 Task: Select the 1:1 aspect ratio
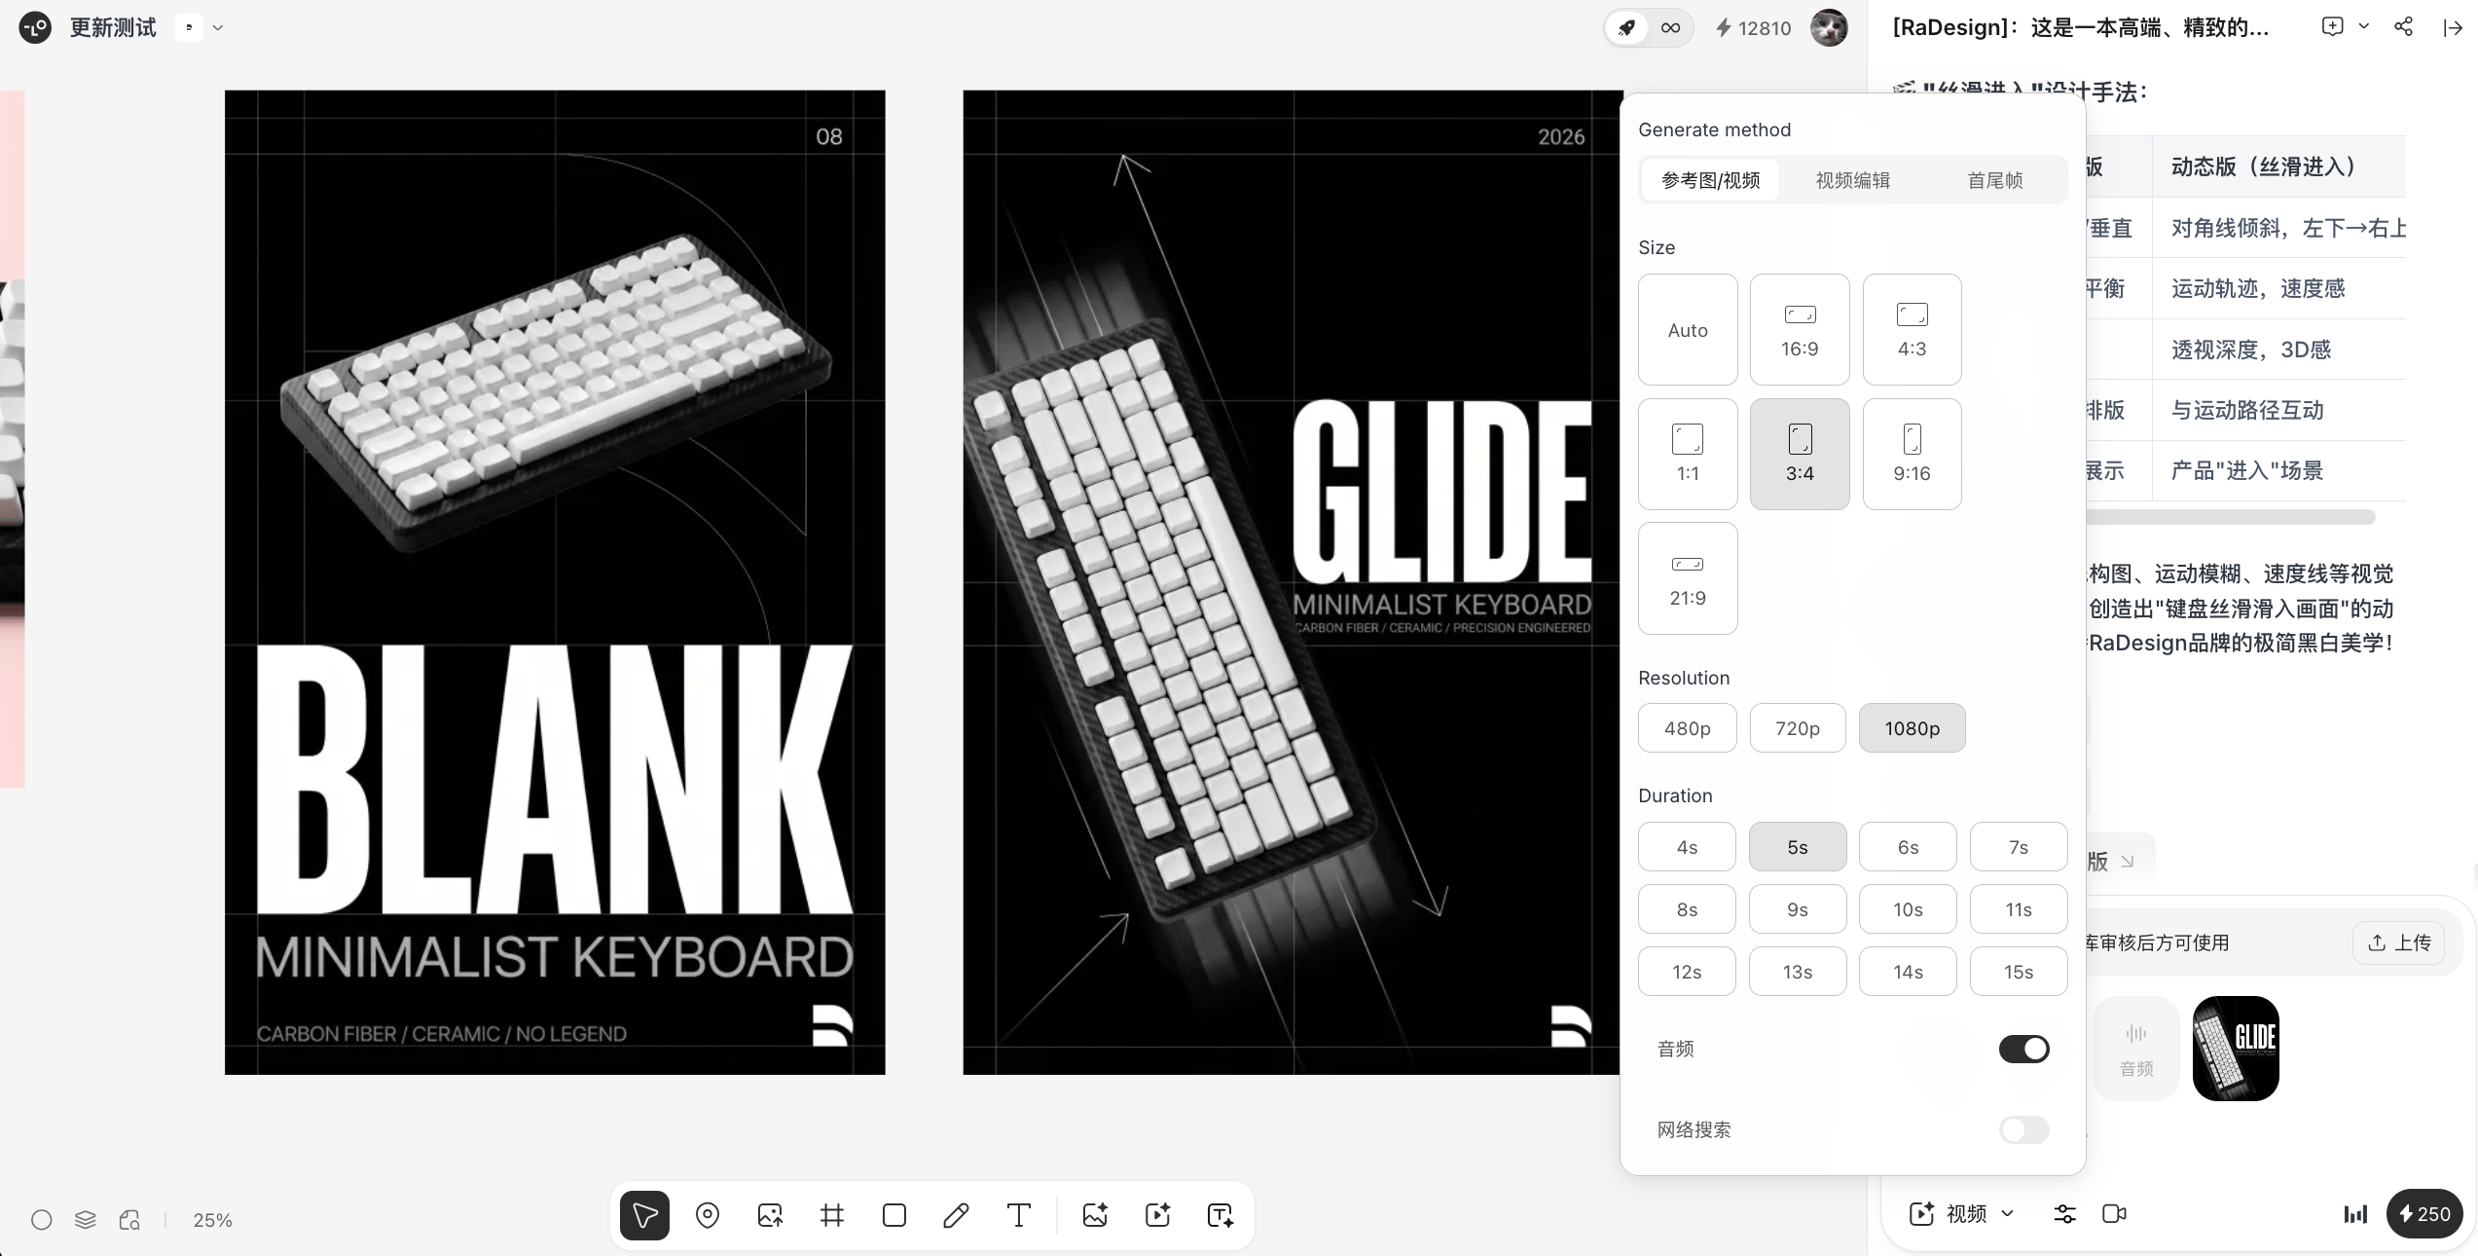(x=1688, y=454)
